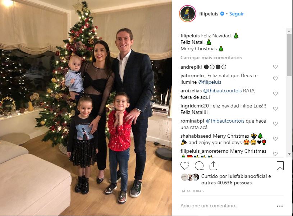293x216 pixels.
Task: Like the post with the heart icon
Action: point(185,166)
